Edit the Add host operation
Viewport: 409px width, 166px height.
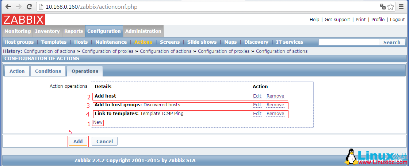257,96
